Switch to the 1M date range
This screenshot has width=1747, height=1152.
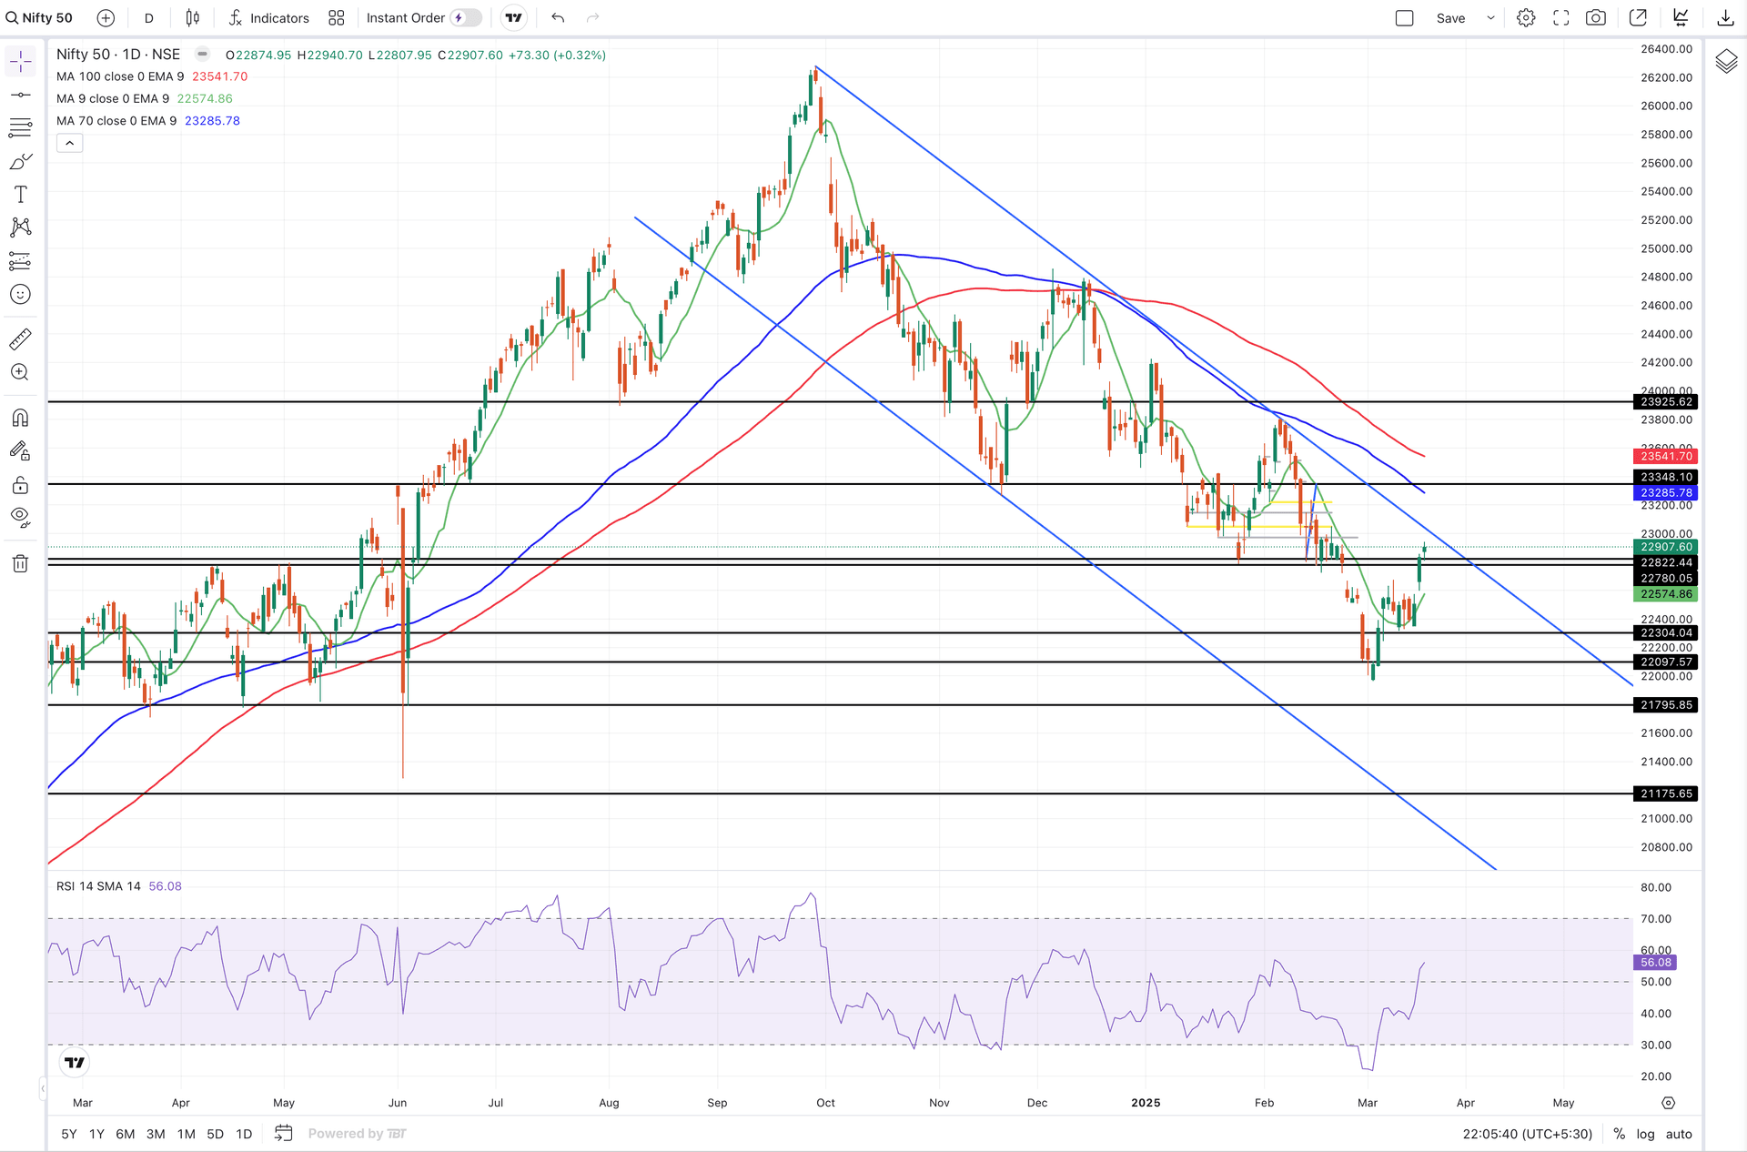tap(187, 1134)
